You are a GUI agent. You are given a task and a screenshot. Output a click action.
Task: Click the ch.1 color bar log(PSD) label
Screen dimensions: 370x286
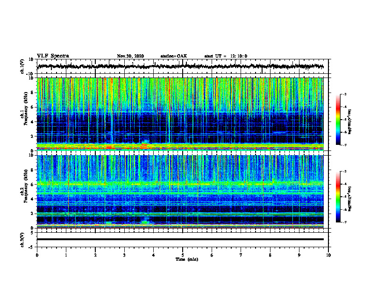click(349, 122)
